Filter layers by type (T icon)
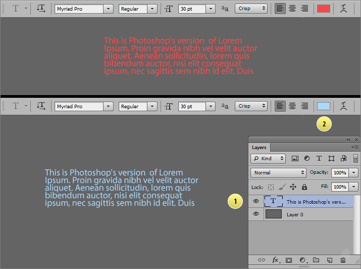The height and width of the screenshot is (269, 361). pos(319,158)
